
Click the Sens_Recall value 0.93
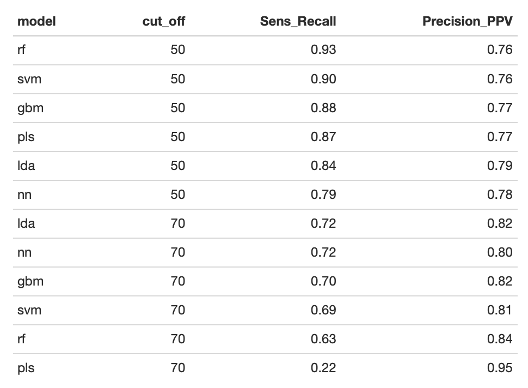pos(323,50)
